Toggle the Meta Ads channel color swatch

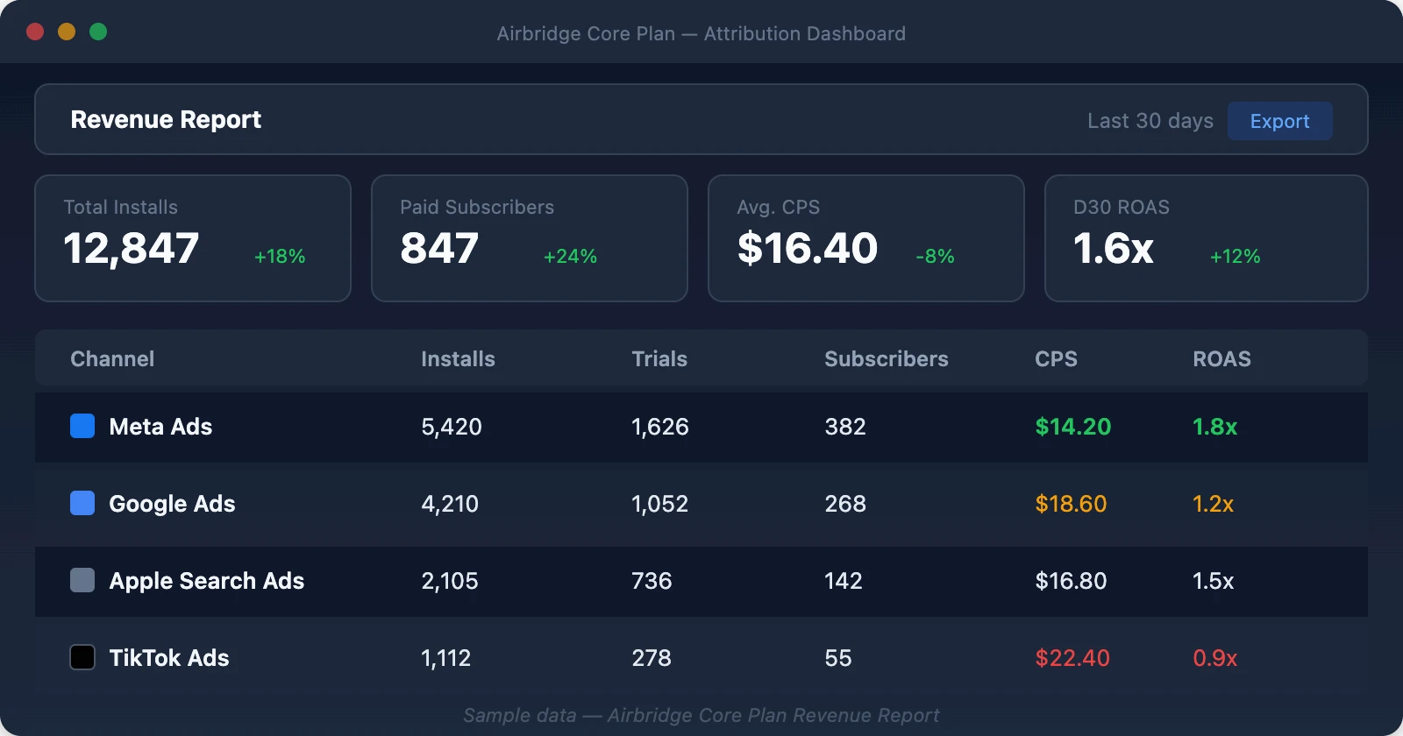click(x=82, y=427)
